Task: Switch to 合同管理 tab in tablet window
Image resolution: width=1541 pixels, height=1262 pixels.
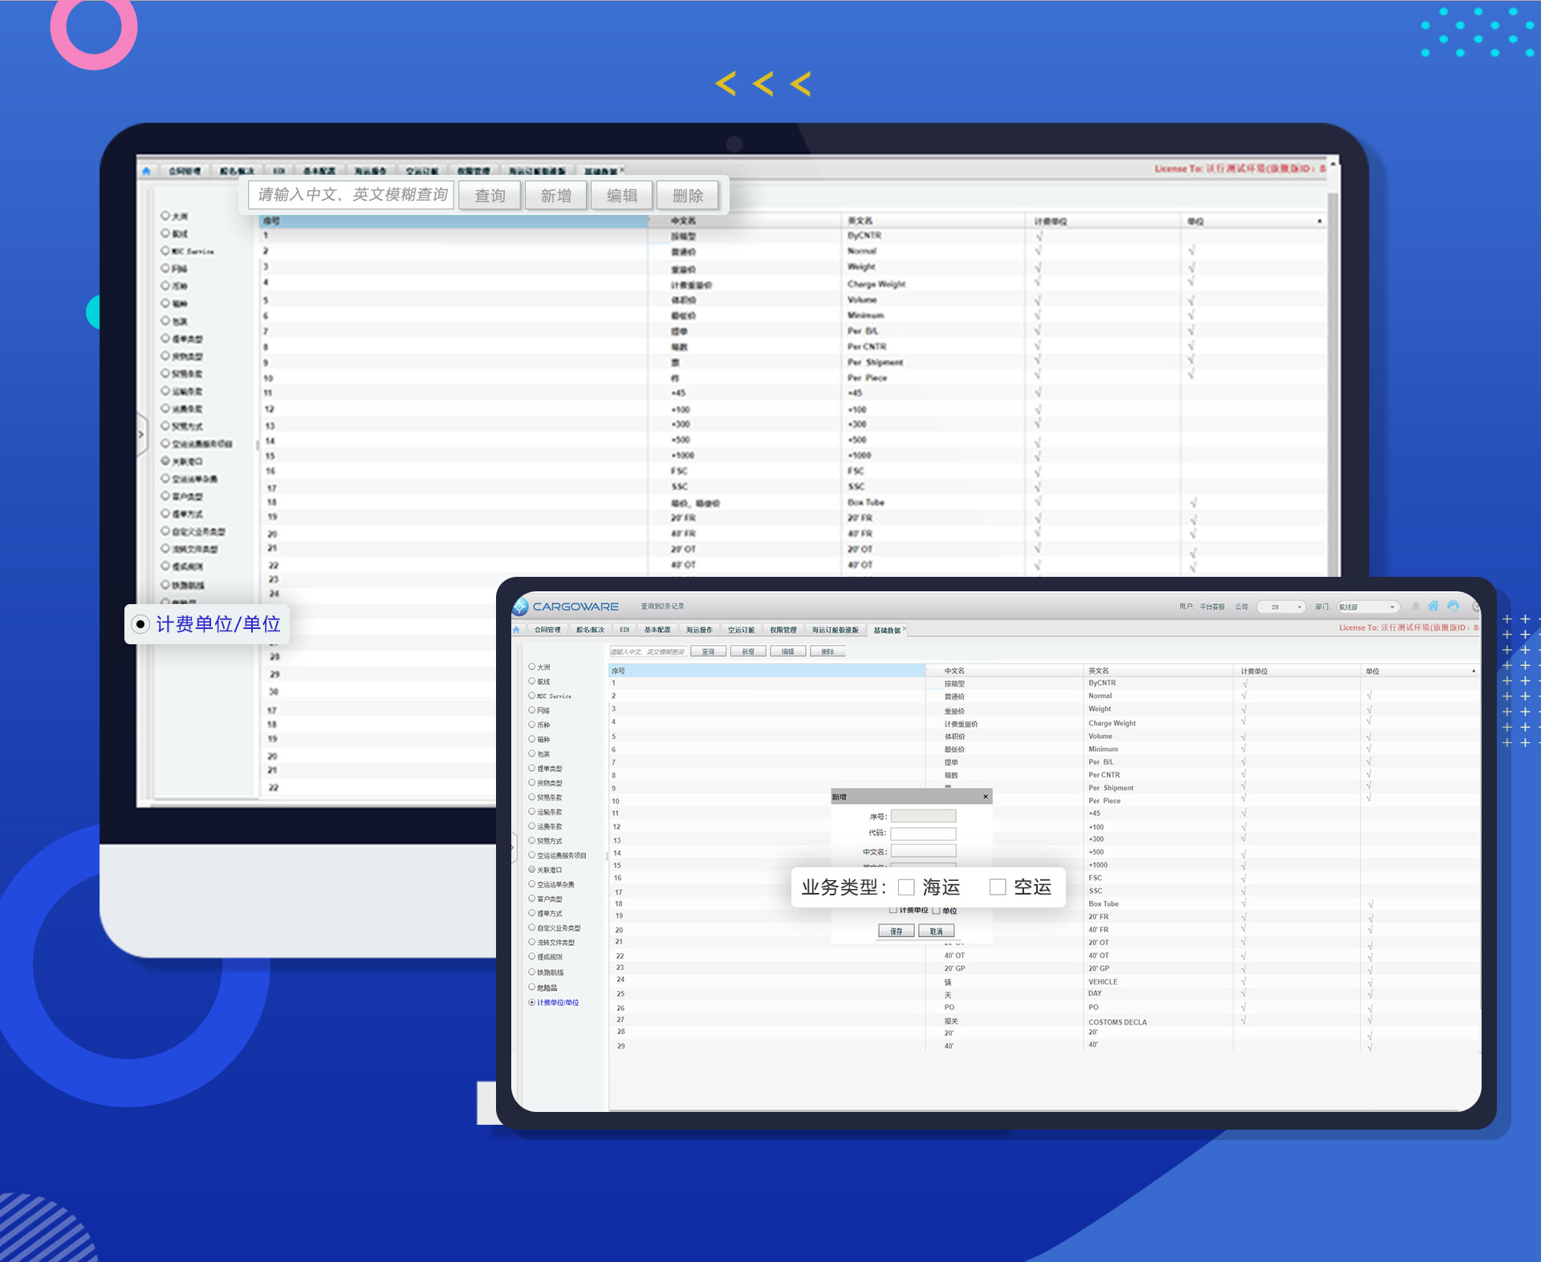Action: point(547,630)
